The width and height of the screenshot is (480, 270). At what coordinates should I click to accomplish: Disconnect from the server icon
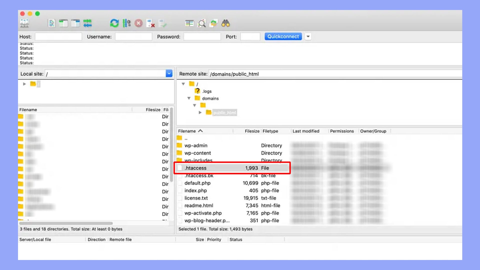click(x=150, y=23)
